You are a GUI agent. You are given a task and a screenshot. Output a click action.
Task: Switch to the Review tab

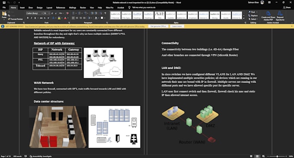pos(83,8)
